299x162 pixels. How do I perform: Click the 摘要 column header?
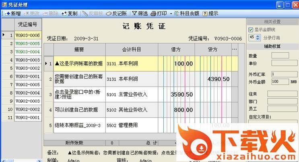coord(80,50)
